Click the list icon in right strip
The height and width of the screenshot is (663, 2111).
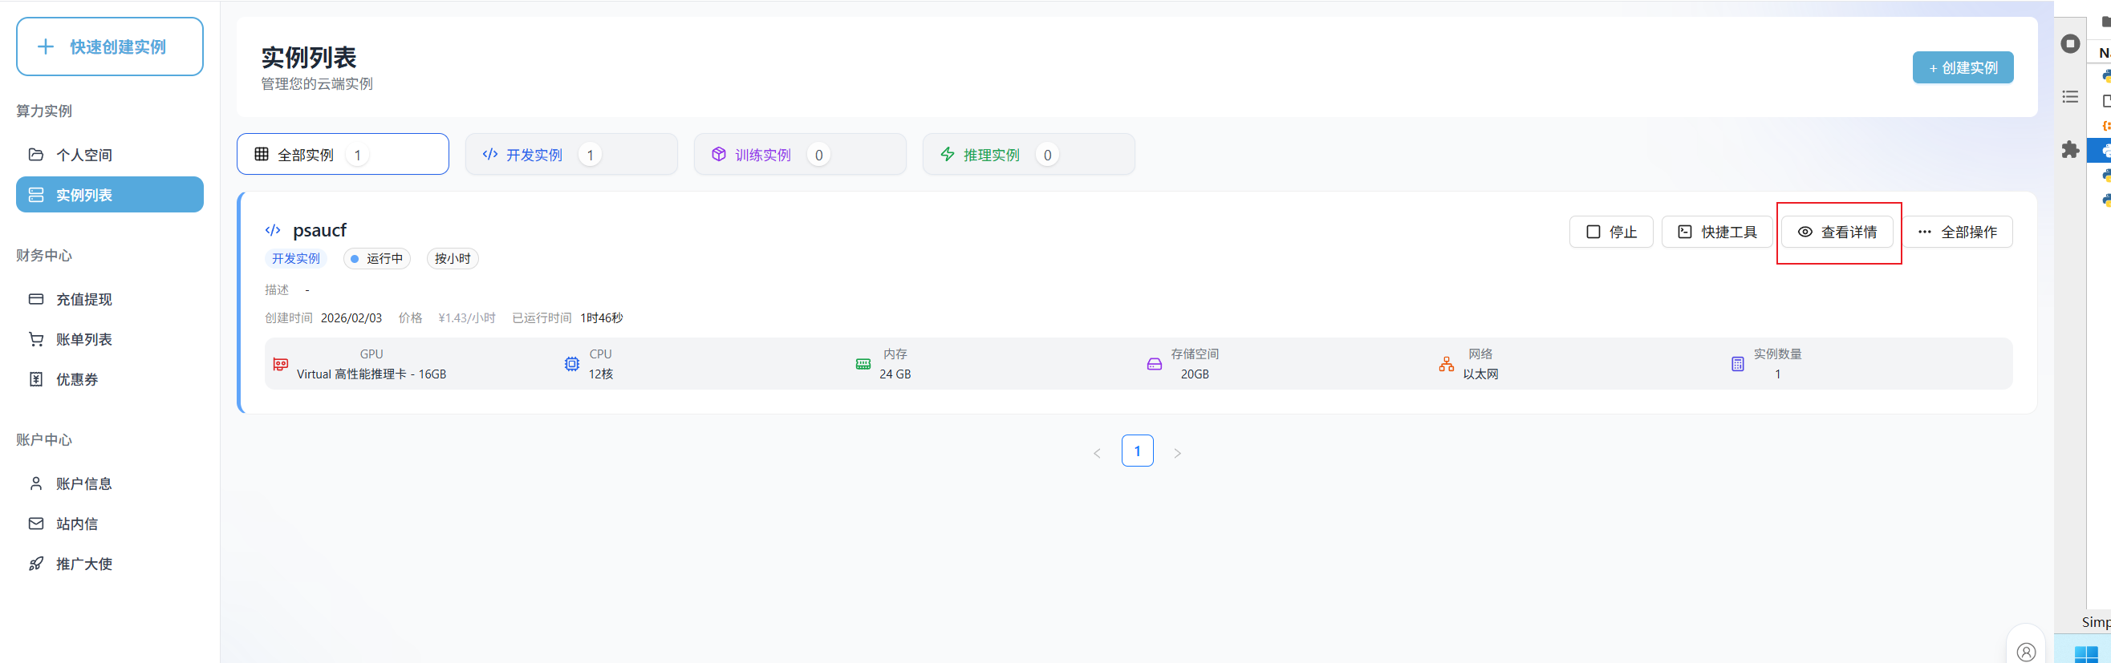point(2070,97)
